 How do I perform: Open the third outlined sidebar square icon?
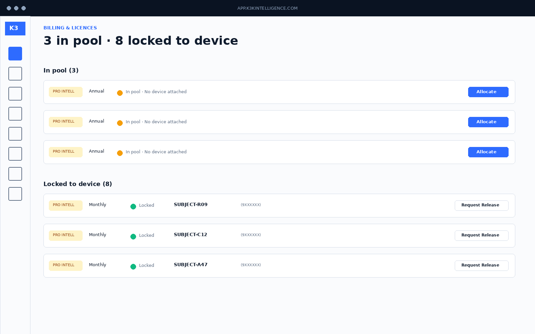point(15,114)
